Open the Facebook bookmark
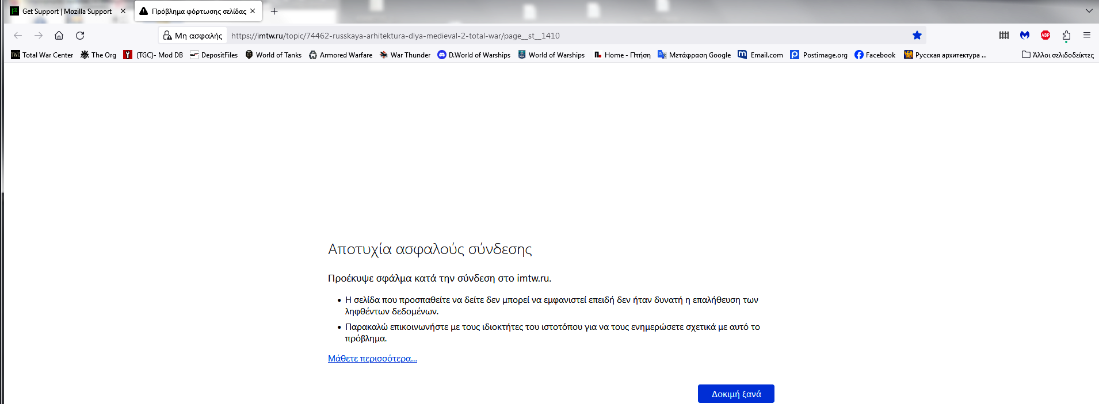The height and width of the screenshot is (404, 1099). pyautogui.click(x=875, y=55)
